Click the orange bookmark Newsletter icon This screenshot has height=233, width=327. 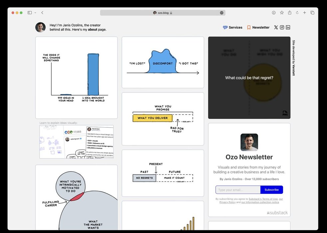249,27
